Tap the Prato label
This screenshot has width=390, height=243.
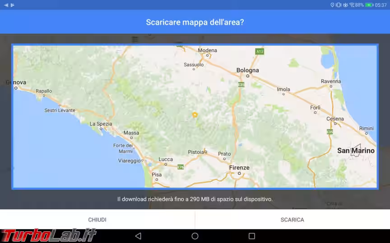pos(224,154)
